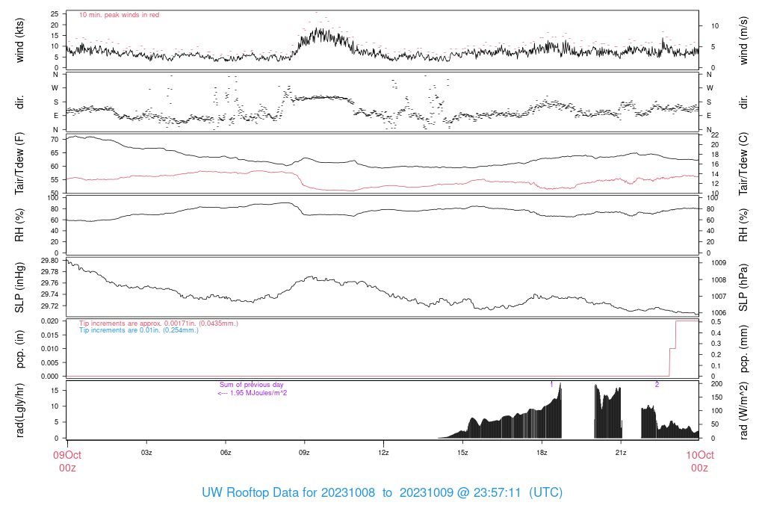Select the red 'Tip increments are approx. 0.00171in.' note
Screen dimensions: 765x523
(x=158, y=324)
